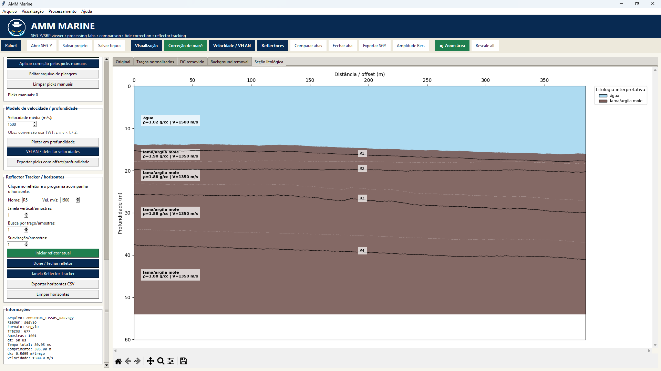Click the Painel button

coord(11,46)
